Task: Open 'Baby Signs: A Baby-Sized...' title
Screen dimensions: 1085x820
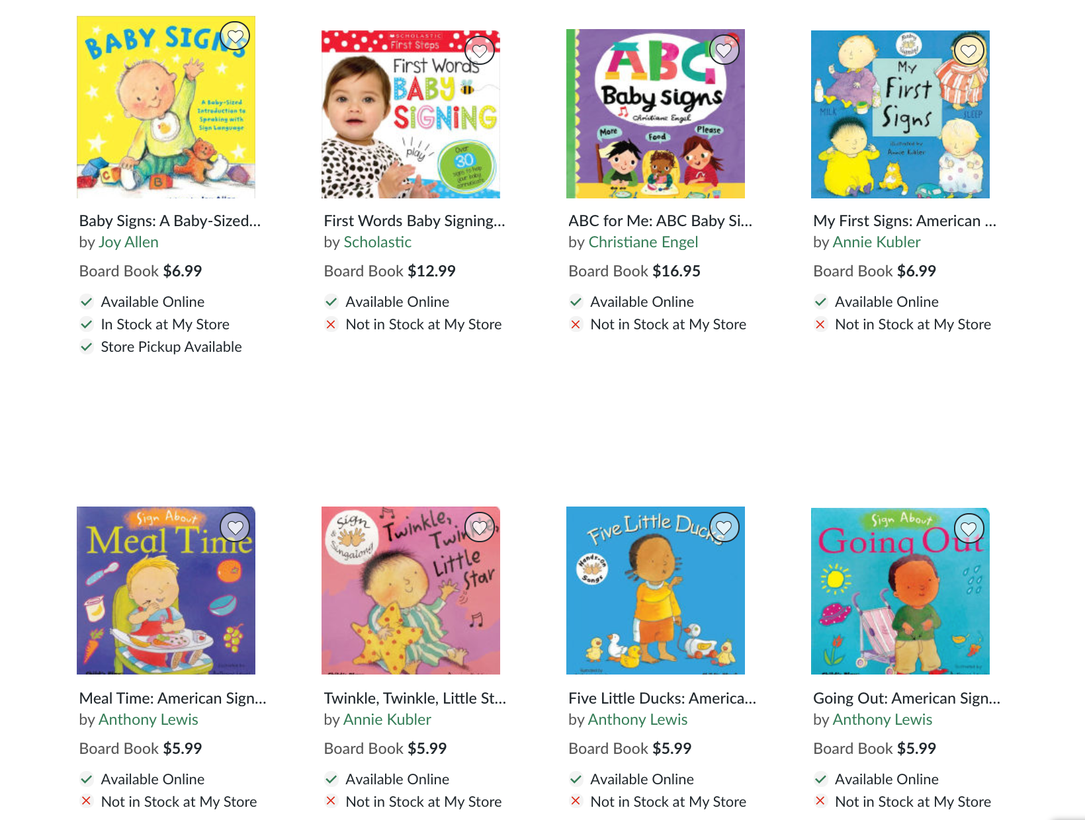Action: (170, 221)
